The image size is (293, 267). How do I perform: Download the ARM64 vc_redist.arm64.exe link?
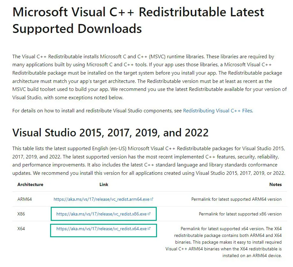[x=101, y=199]
